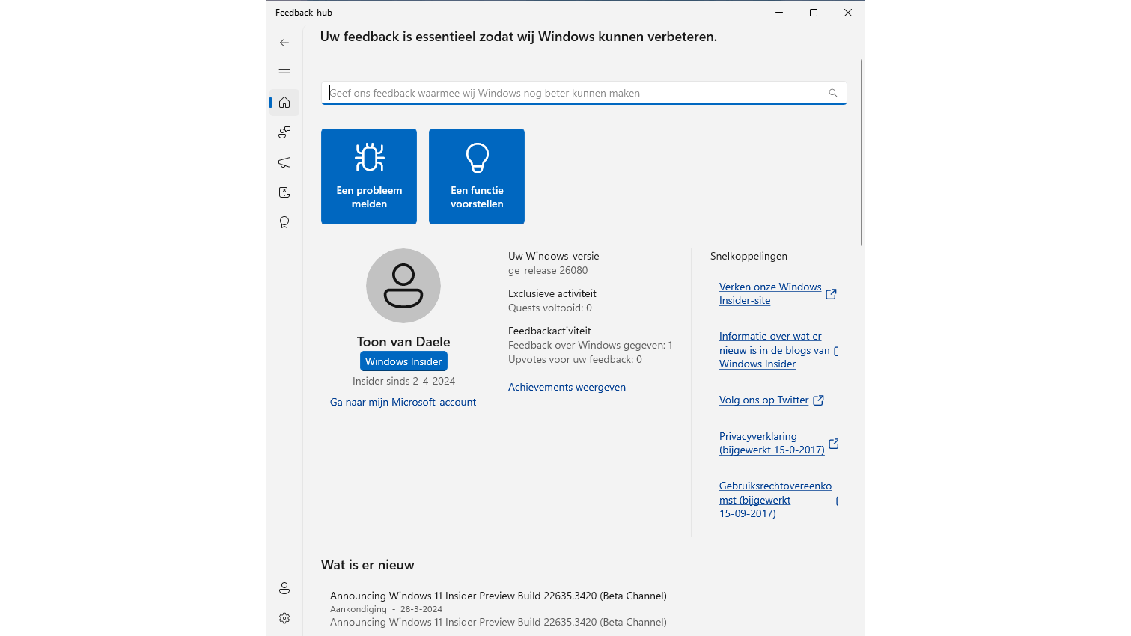Click external-link icon beside Verken onze Windows Insider-site
Screen dimensions: 1131x636
[831, 294]
